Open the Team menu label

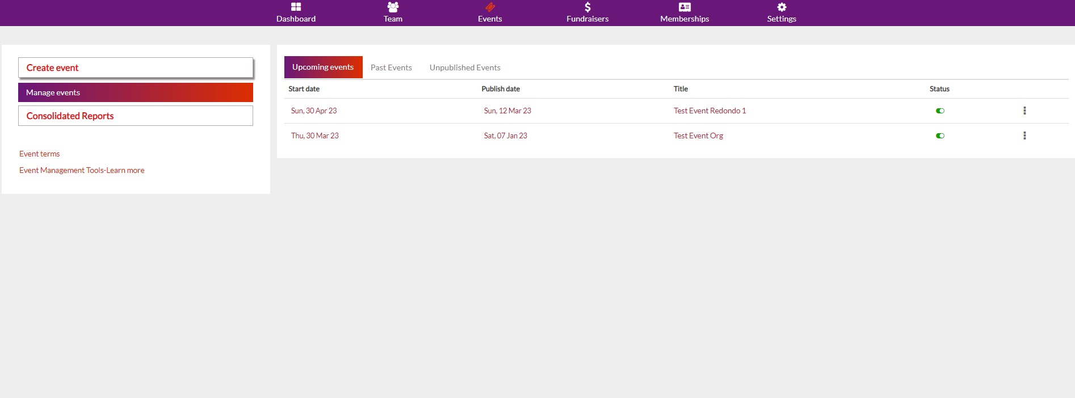393,19
